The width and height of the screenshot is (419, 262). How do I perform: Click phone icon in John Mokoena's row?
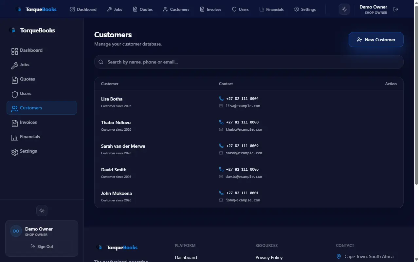(x=221, y=193)
